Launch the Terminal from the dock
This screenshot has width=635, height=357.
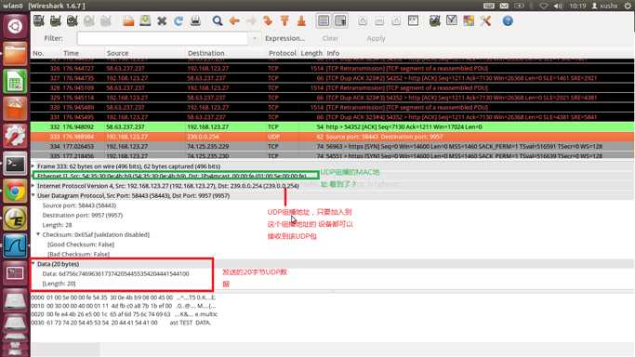[x=15, y=164]
